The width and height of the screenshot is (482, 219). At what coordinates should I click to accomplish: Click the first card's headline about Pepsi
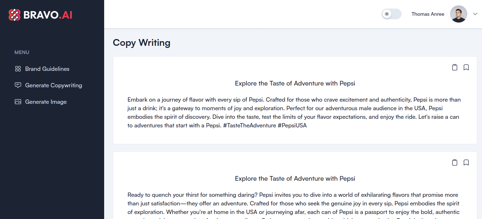pyautogui.click(x=295, y=83)
